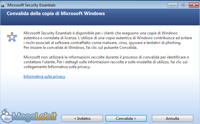Image resolution: width=200 pixels, height=124 pixels.
Task: Start validation with the Convalida button
Action: pos(126,119)
